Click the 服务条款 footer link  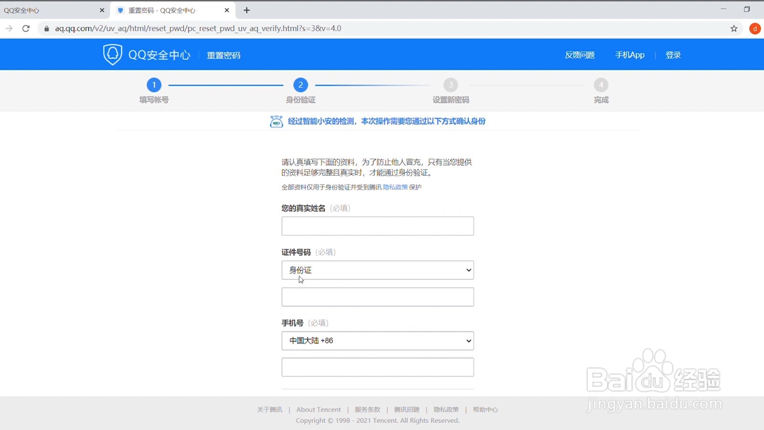coord(367,409)
